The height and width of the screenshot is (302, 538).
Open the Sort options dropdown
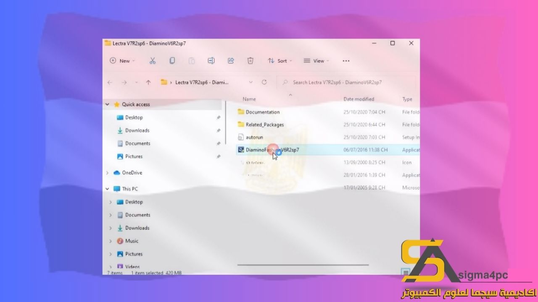point(280,61)
